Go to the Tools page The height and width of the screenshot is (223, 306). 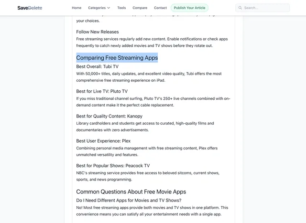pos(121,8)
